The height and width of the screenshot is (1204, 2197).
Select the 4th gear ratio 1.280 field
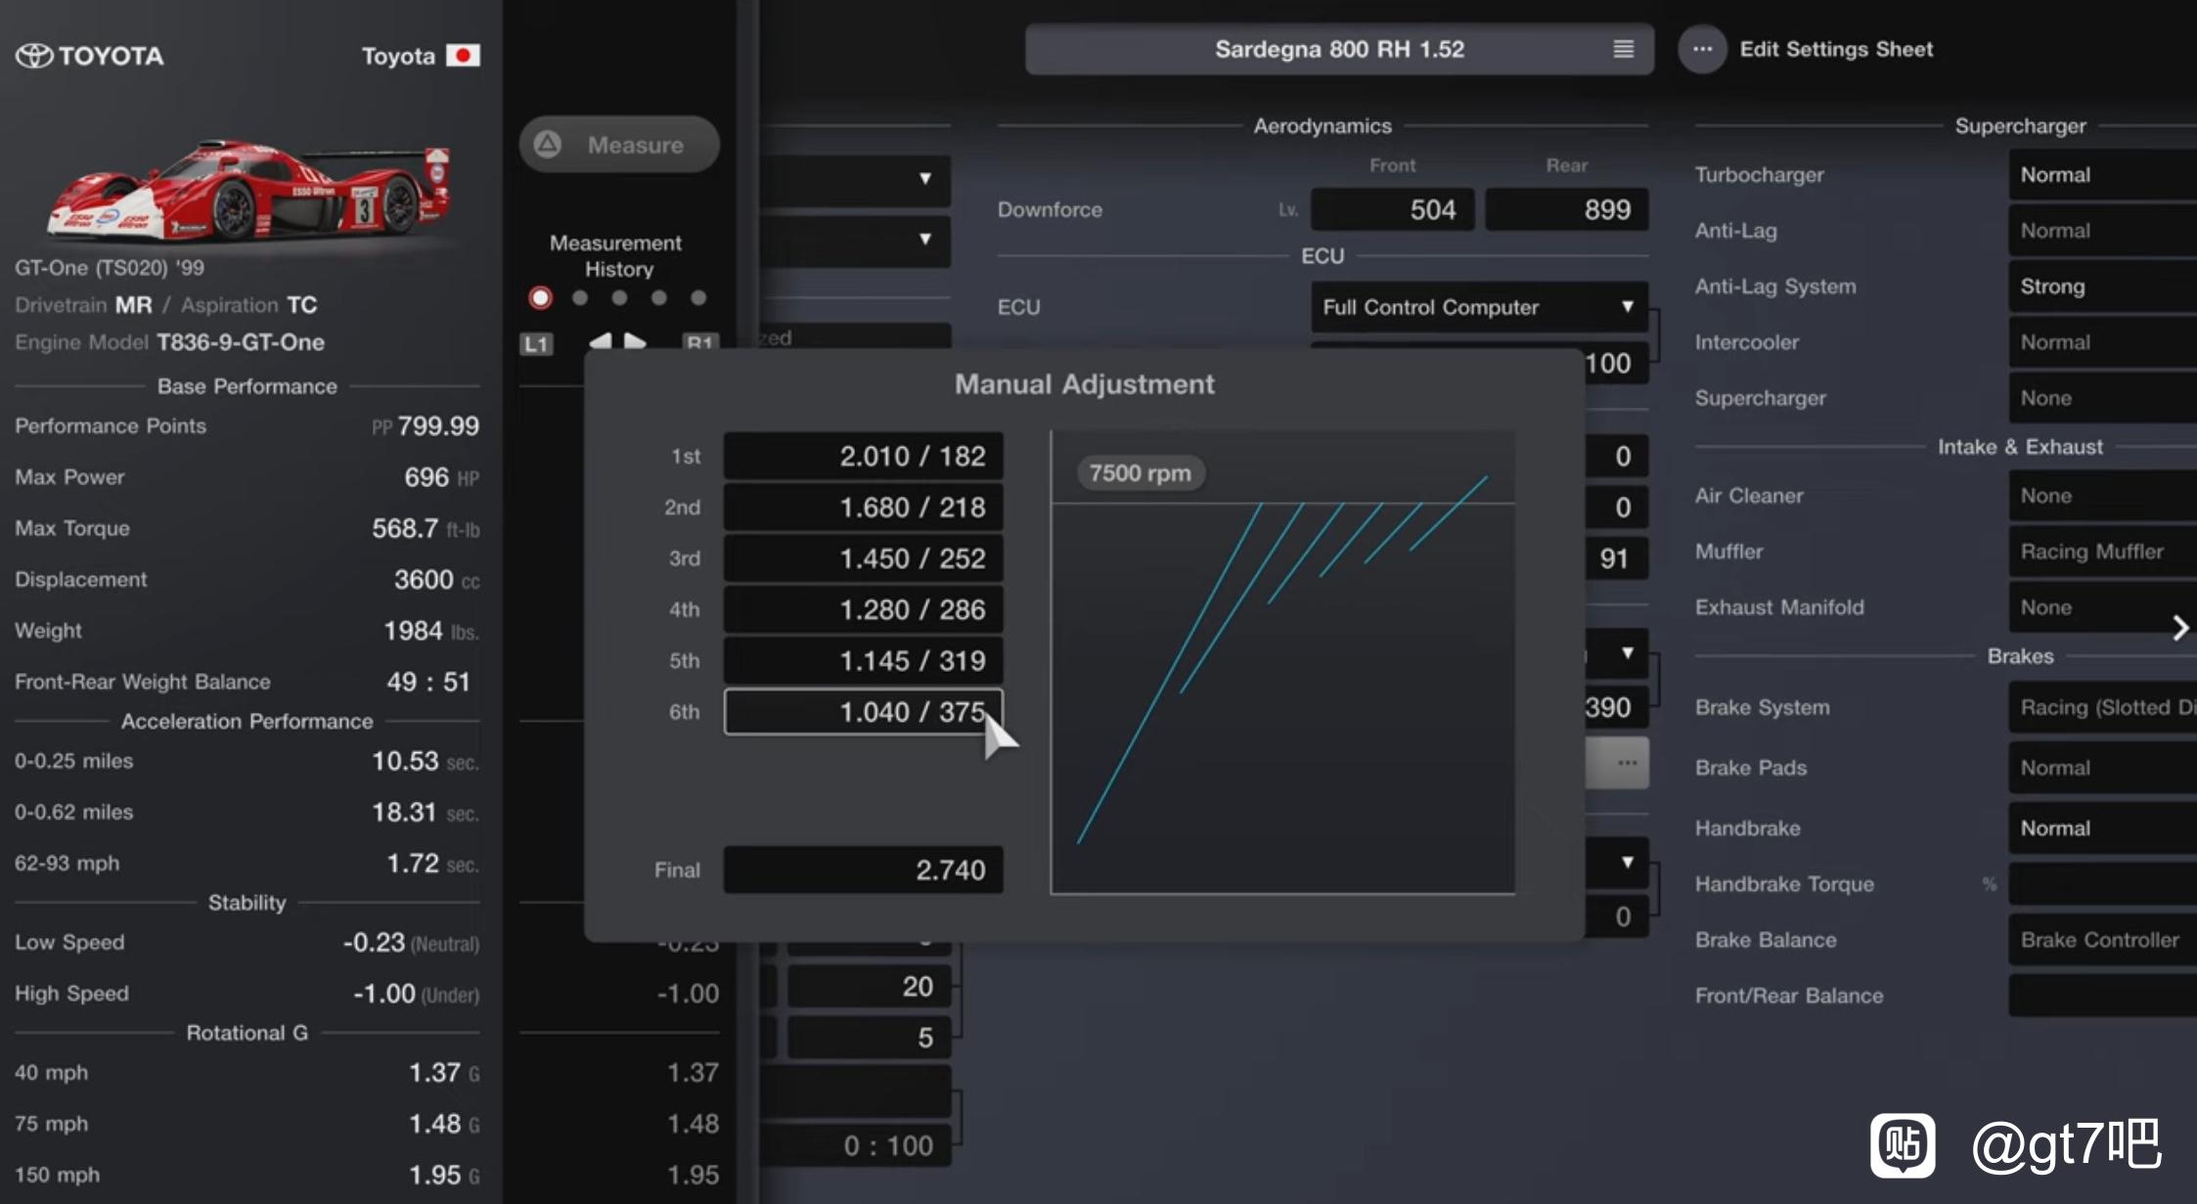(863, 609)
